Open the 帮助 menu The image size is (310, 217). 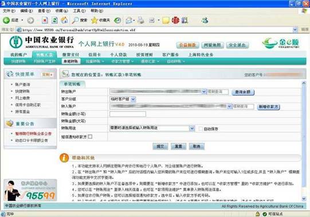coord(97,11)
